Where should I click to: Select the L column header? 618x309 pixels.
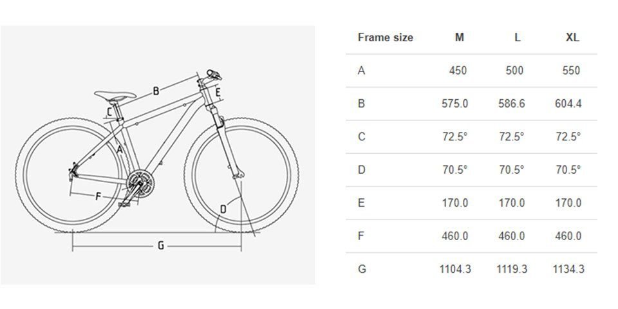pyautogui.click(x=518, y=37)
